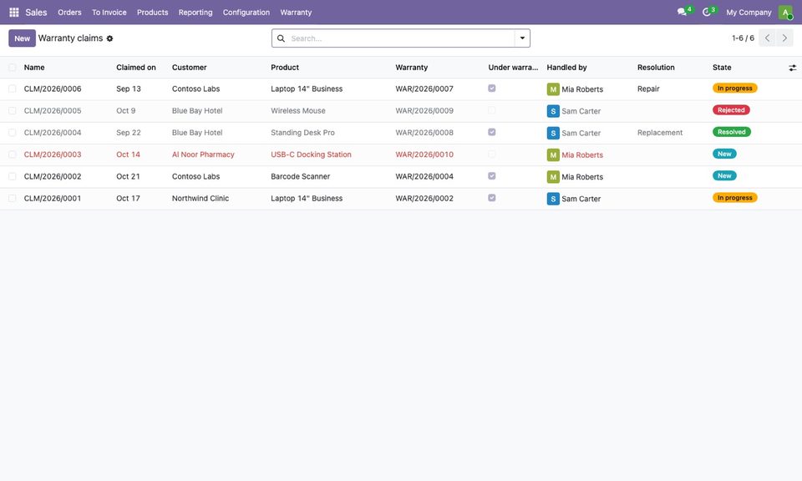Screen dimensions: 802x481
Task: Open the Orders menu
Action: click(x=69, y=13)
